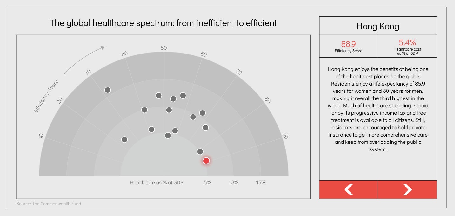This screenshot has width=455, height=216.
Task: Open The Commonwealth Fund source text
Action: tap(49, 204)
